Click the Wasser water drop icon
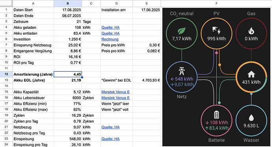Viewport: 272px width, 147px height. 251,118
